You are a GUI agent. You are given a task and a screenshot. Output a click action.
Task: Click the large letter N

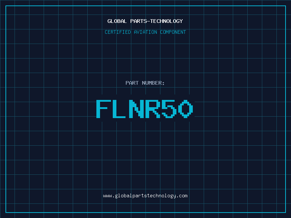pyautogui.click(x=136, y=109)
